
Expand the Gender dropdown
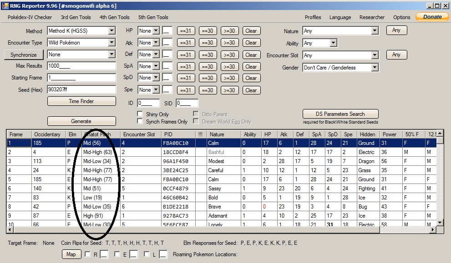[375, 68]
